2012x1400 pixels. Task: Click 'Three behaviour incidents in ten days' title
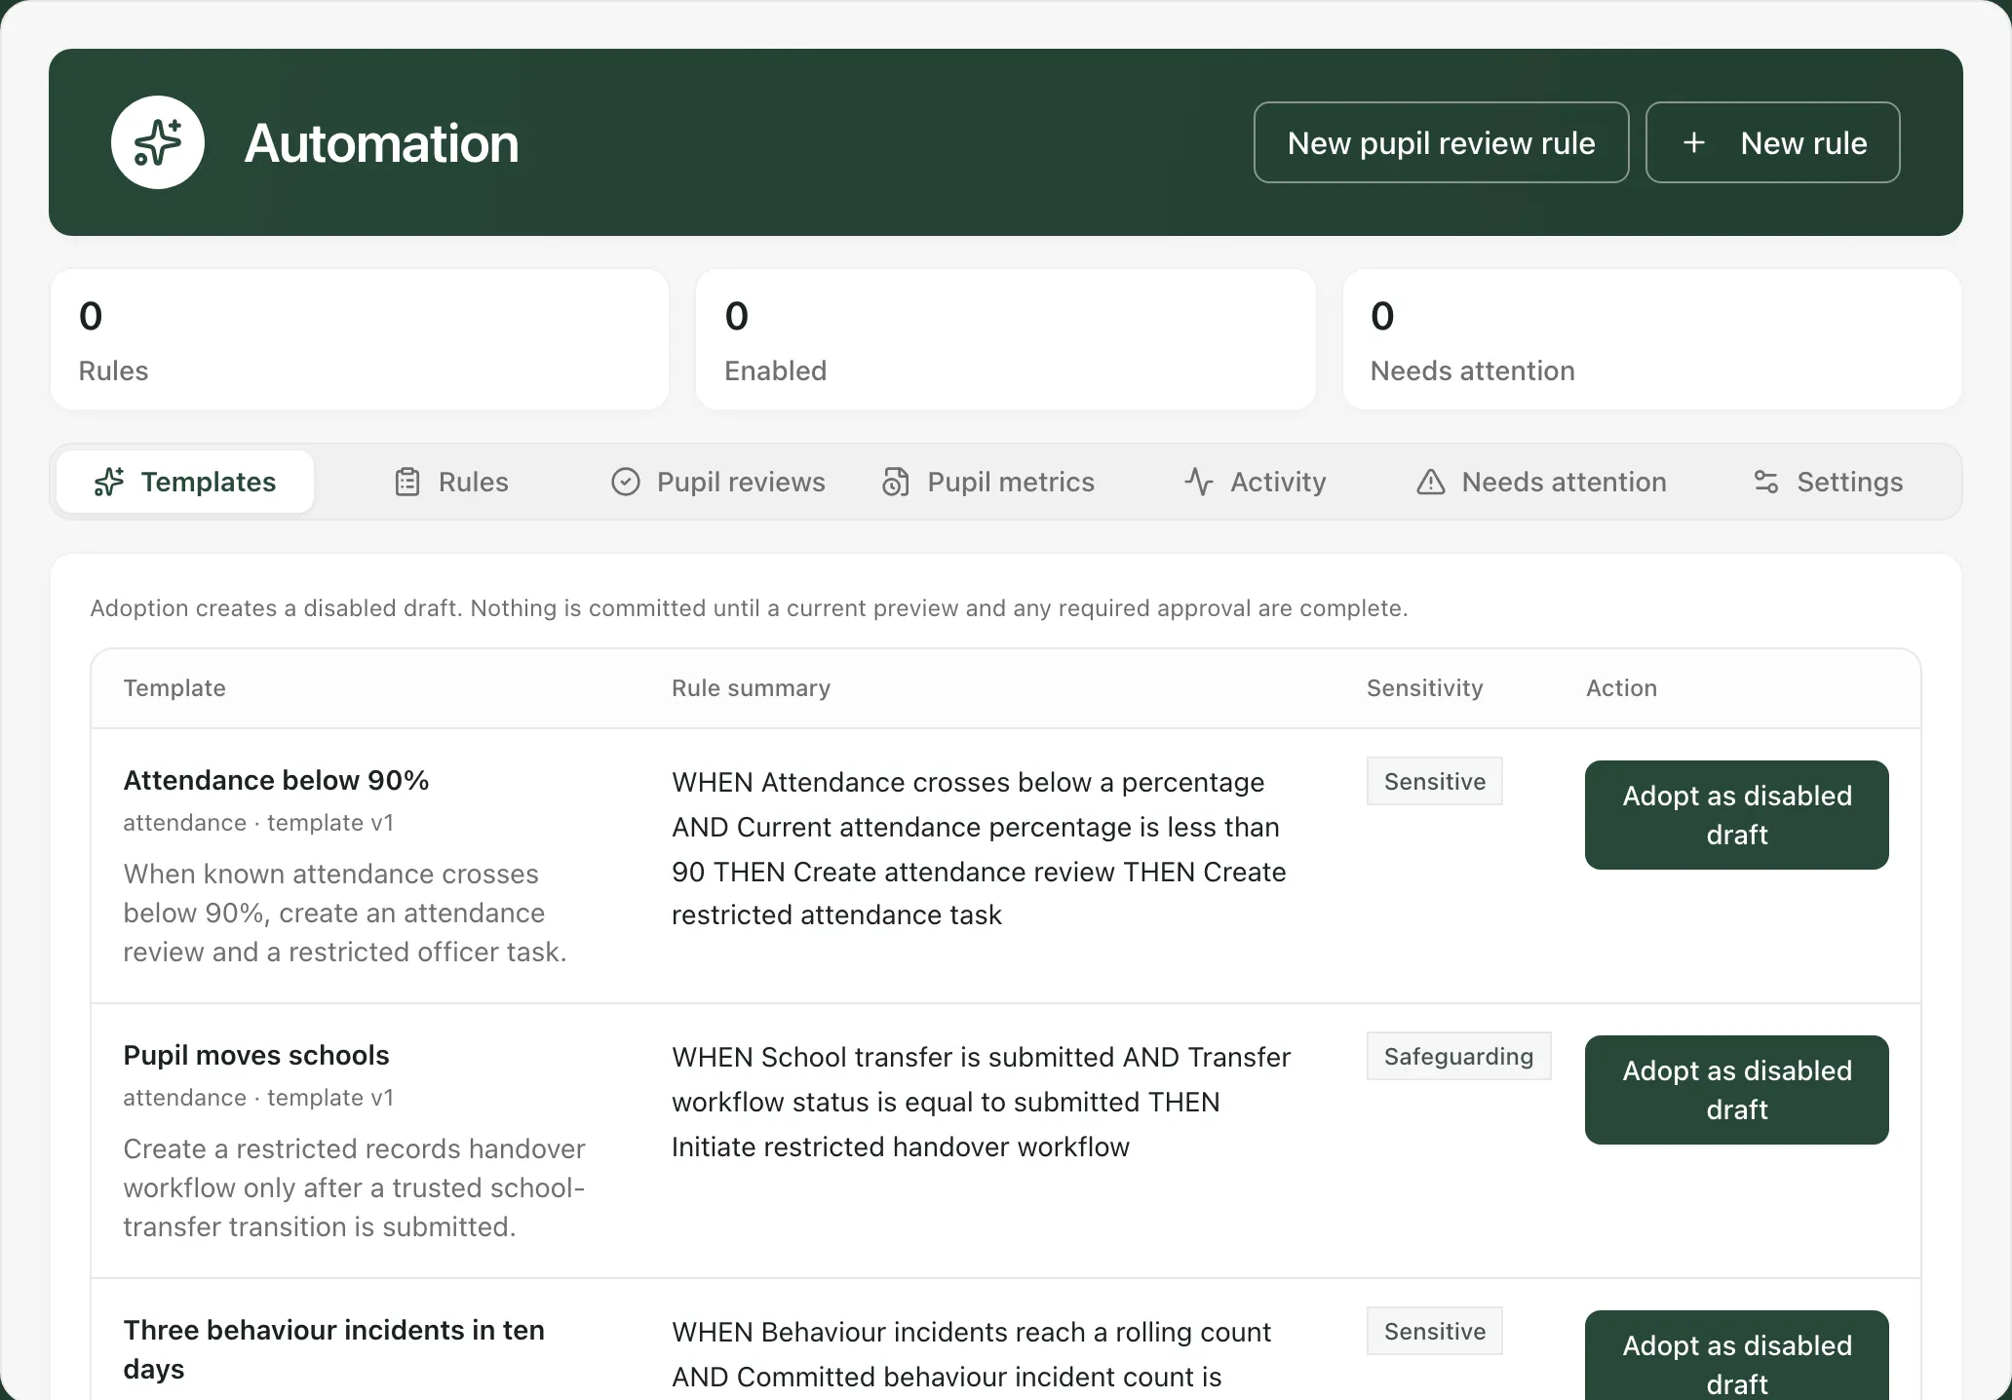333,1349
